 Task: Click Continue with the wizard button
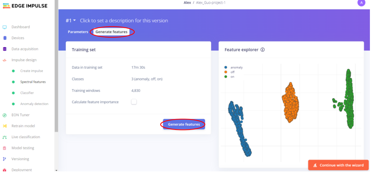tap(338, 165)
